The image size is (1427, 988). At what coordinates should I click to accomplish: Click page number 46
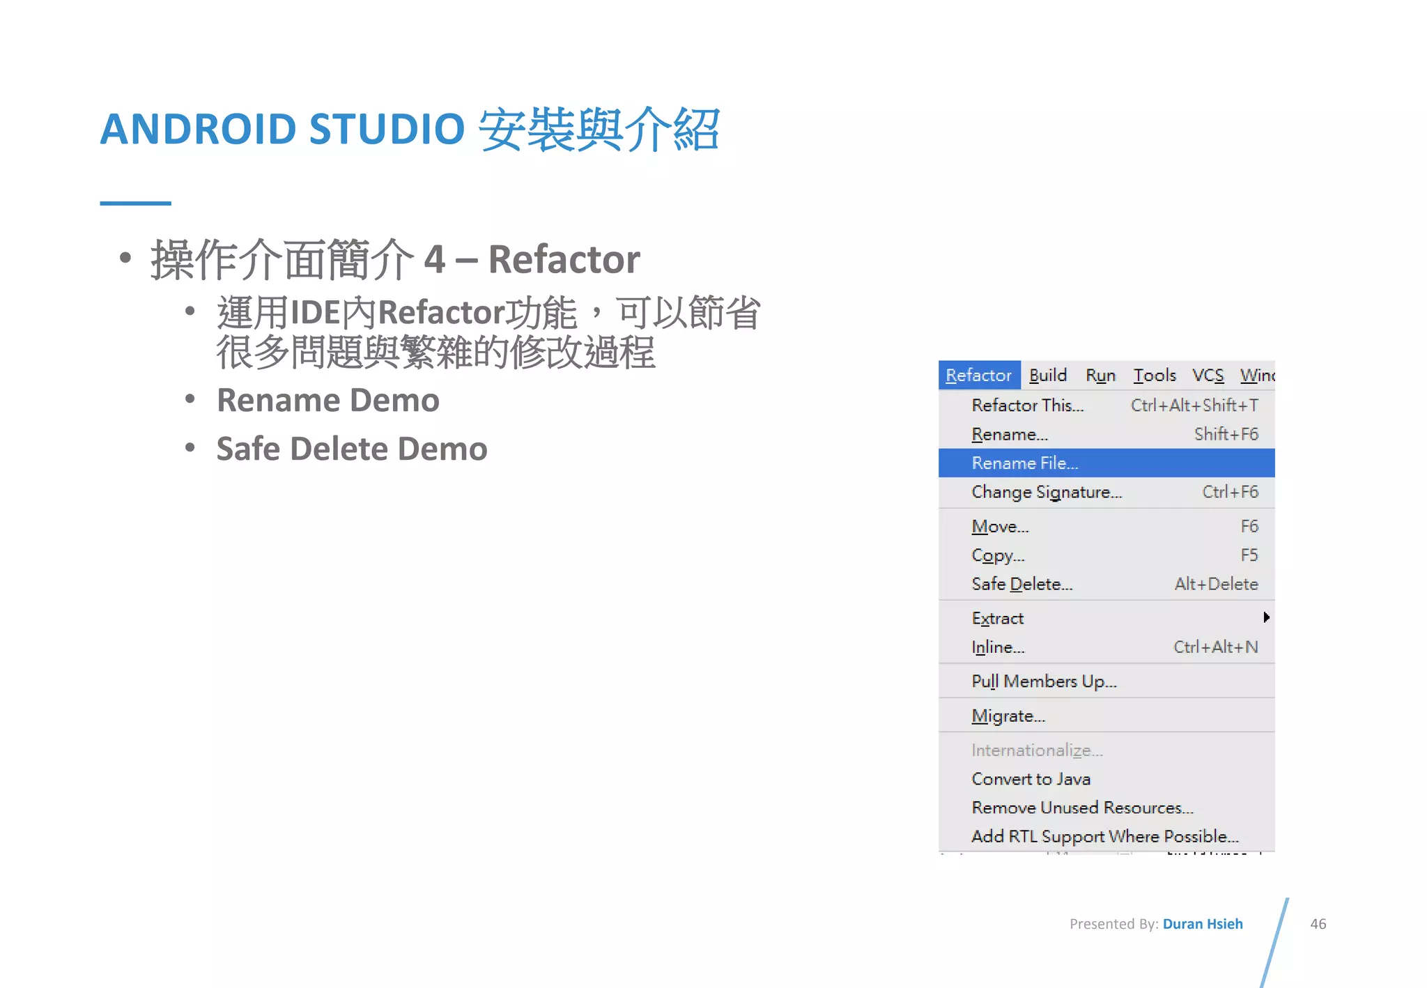tap(1318, 924)
